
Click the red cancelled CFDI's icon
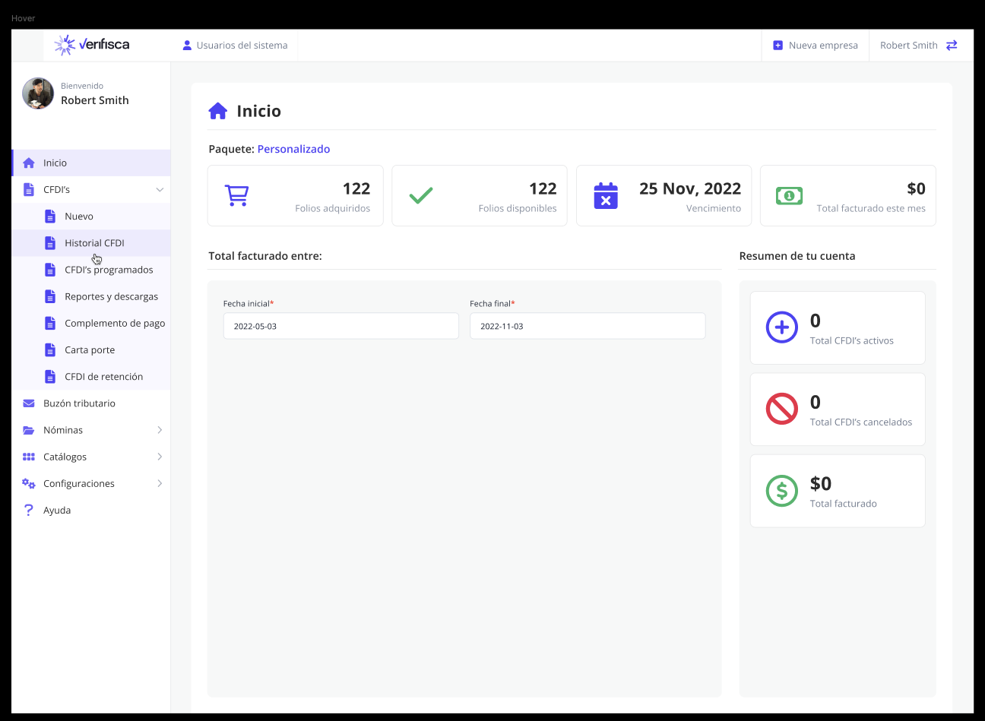[781, 410]
